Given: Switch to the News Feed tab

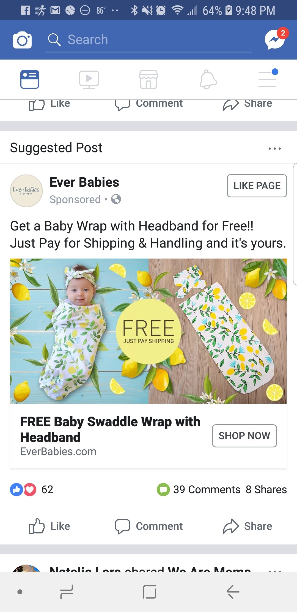Looking at the screenshot, I should (x=30, y=79).
